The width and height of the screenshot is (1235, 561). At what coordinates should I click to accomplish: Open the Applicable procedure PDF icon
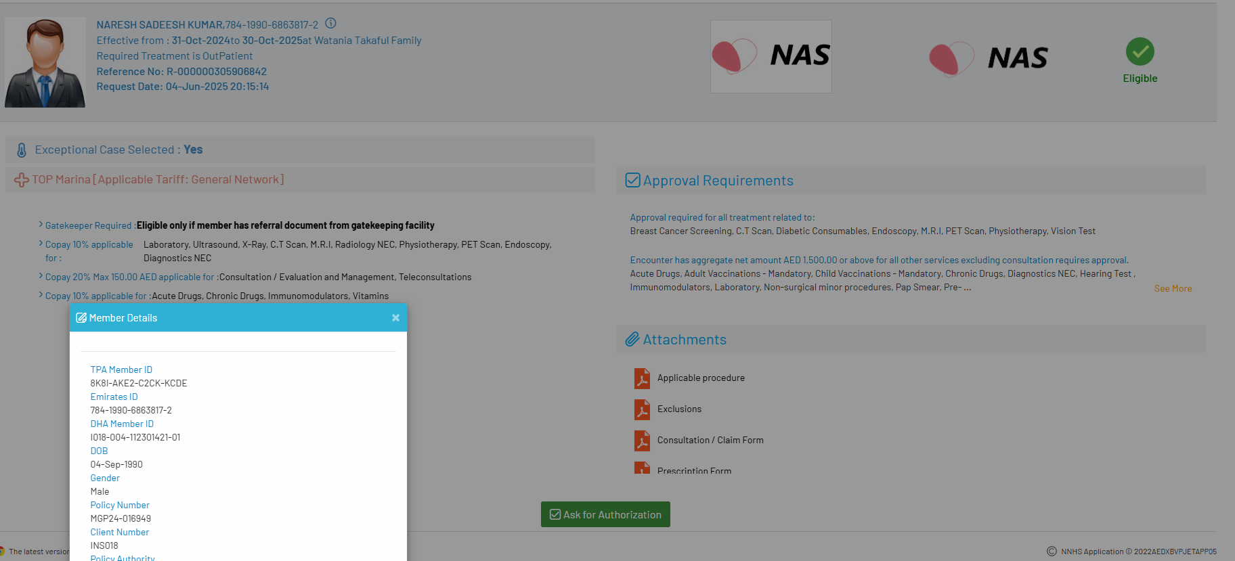[642, 378]
